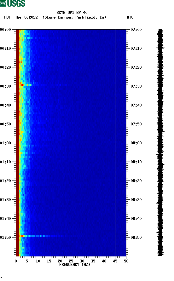Click the '08:10' UTC time label
The width and height of the screenshot is (174, 281).
136,162
